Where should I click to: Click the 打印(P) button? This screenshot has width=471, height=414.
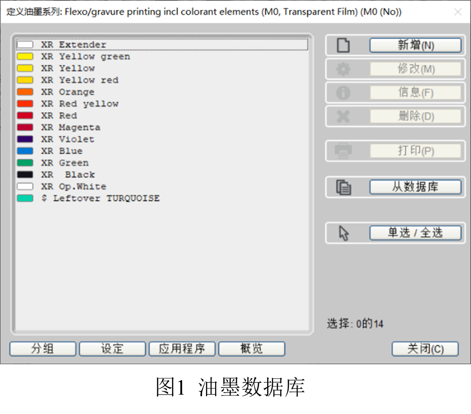[415, 151]
